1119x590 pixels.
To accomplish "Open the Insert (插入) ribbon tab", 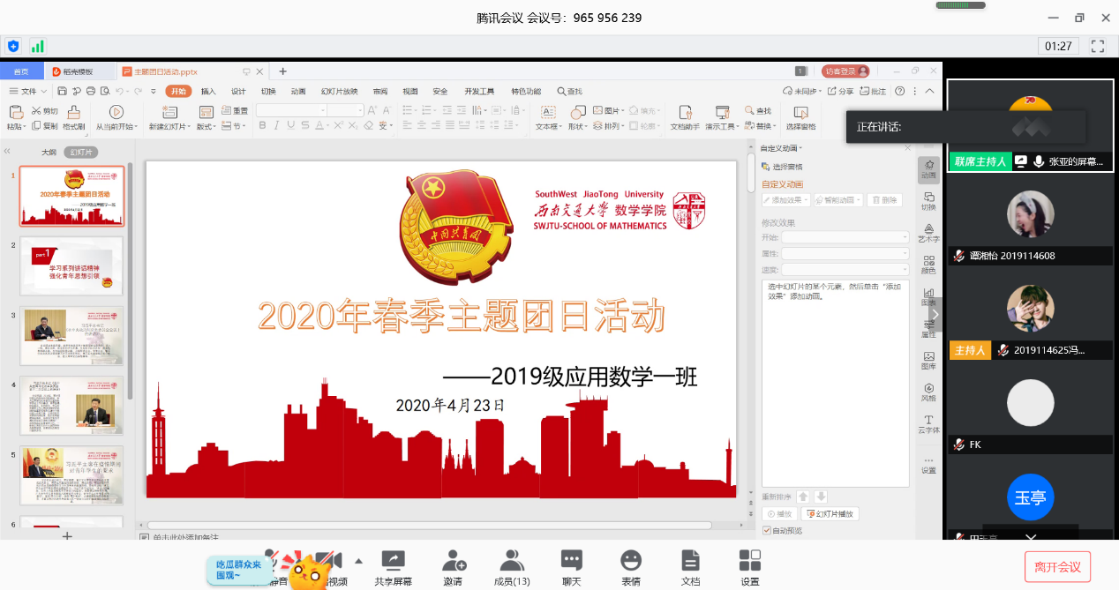I will coord(208,91).
